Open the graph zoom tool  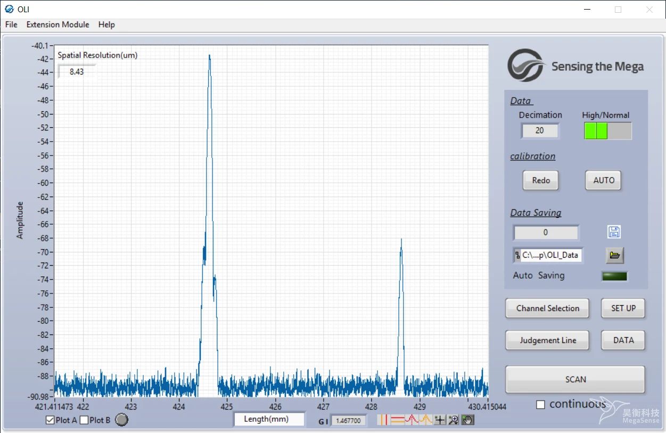tap(454, 420)
